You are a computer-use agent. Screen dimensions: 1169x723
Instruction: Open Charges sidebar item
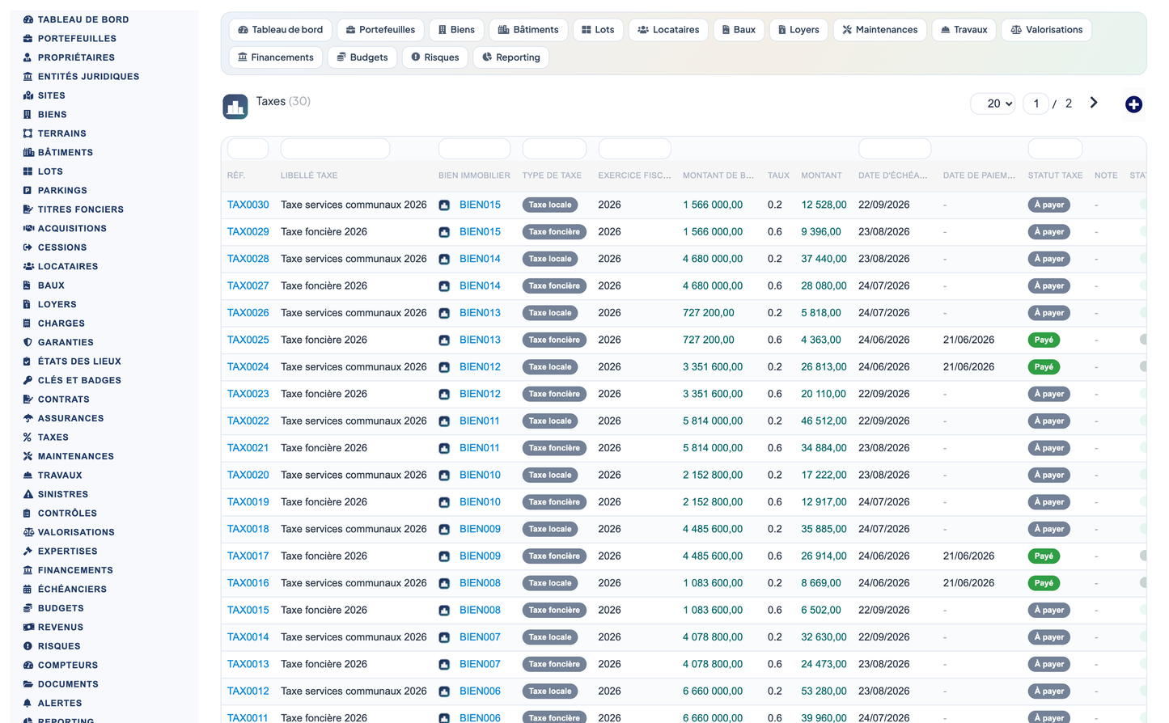tap(54, 323)
